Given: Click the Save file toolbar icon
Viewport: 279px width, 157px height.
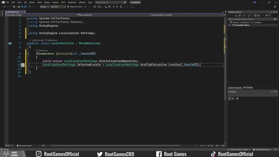Looking at the screenshot, I should click(22, 7).
